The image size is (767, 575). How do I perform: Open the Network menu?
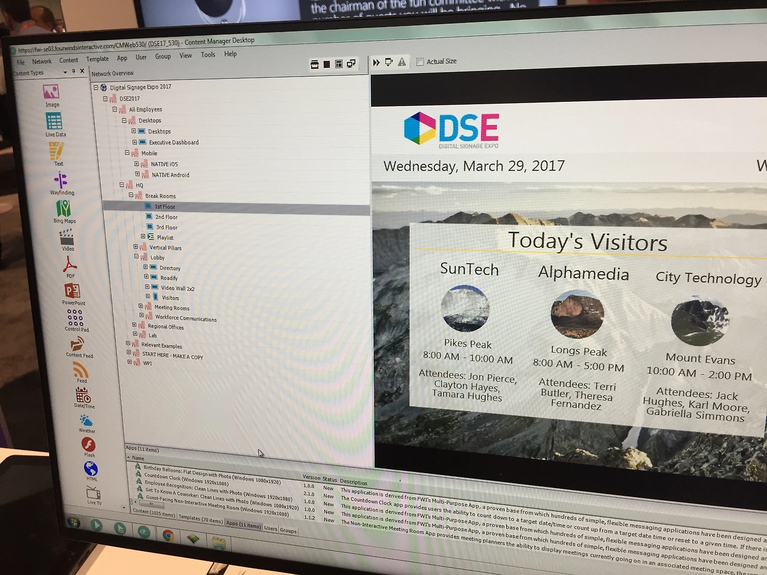(41, 61)
